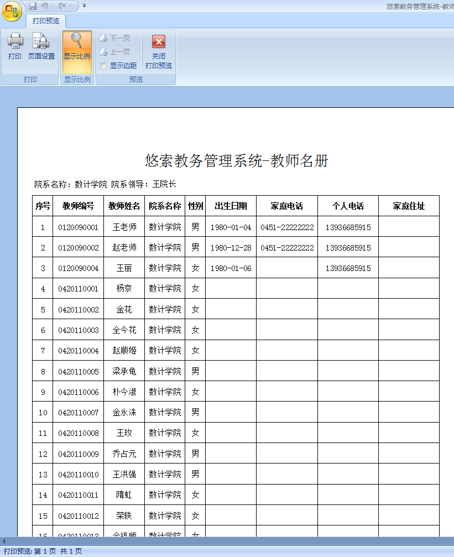Click the name 梁承龟 in row 8
The height and width of the screenshot is (557, 454).
point(124,372)
